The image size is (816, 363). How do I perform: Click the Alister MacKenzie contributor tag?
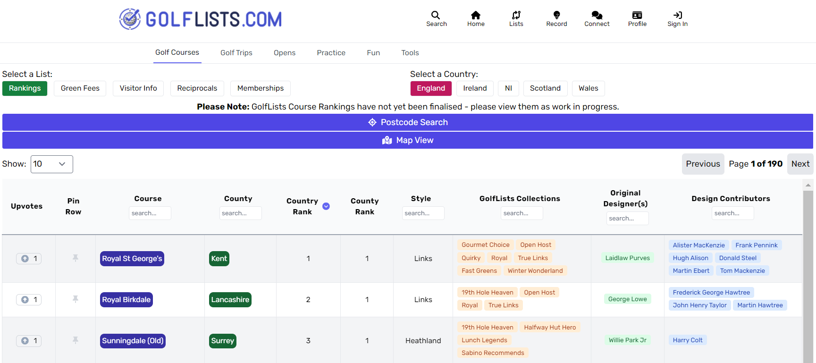(x=698, y=245)
